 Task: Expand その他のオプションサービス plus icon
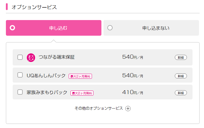[x=128, y=109]
